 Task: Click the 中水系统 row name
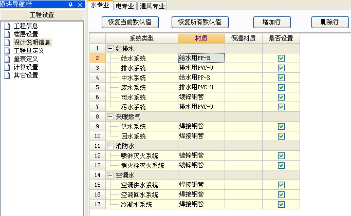tap(134, 78)
